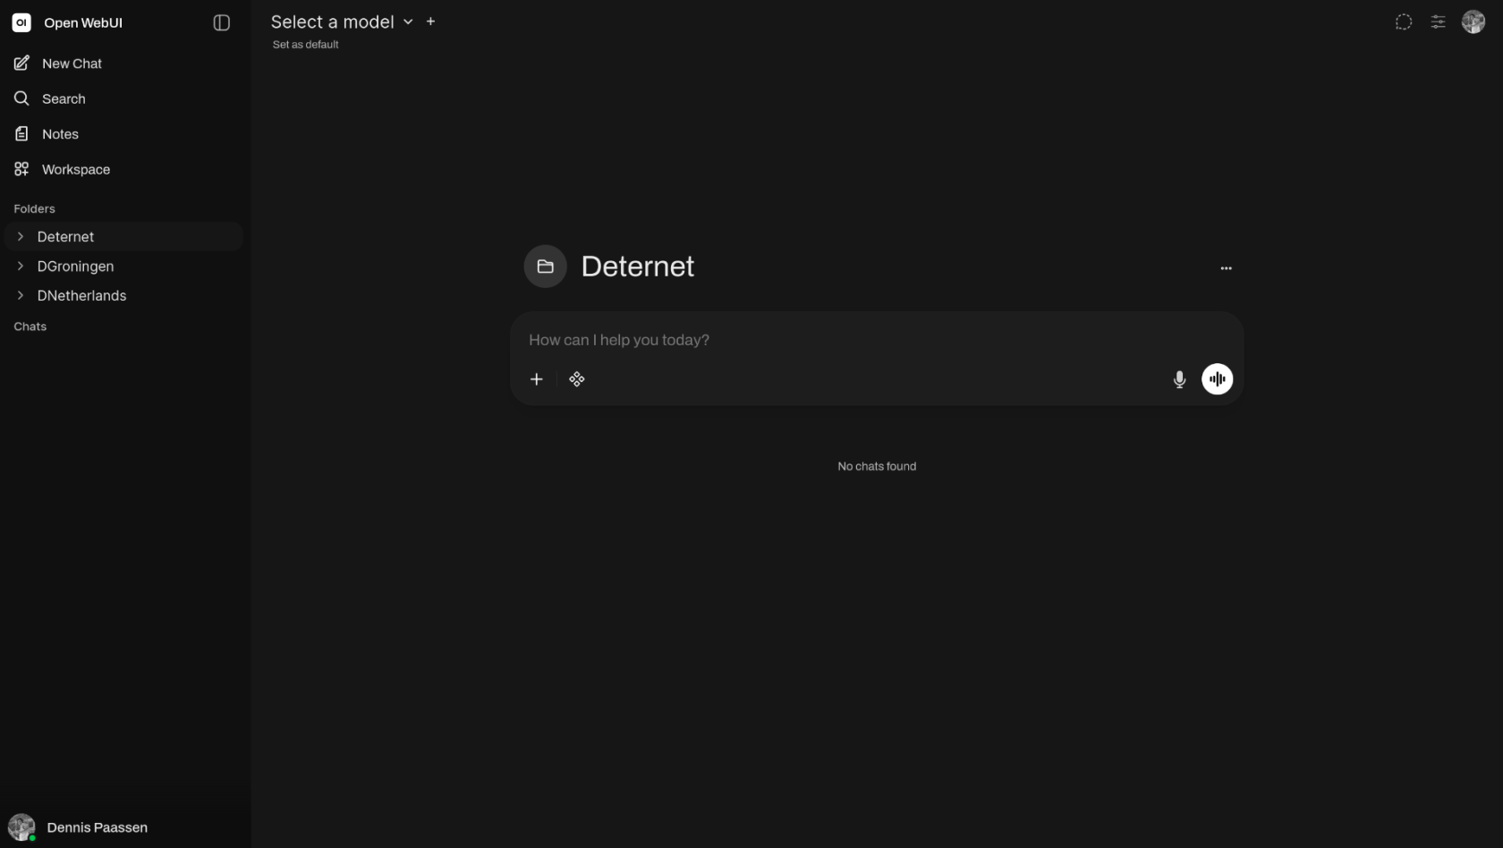
Task: Open user avatar menu at top right
Action: tap(1473, 22)
